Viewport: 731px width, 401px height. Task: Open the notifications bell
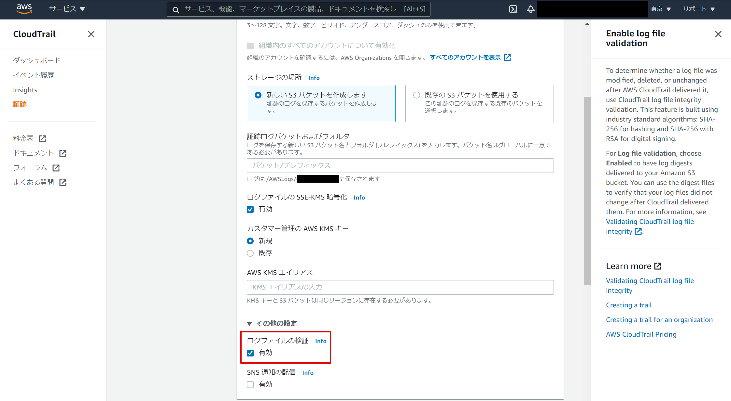[x=530, y=9]
